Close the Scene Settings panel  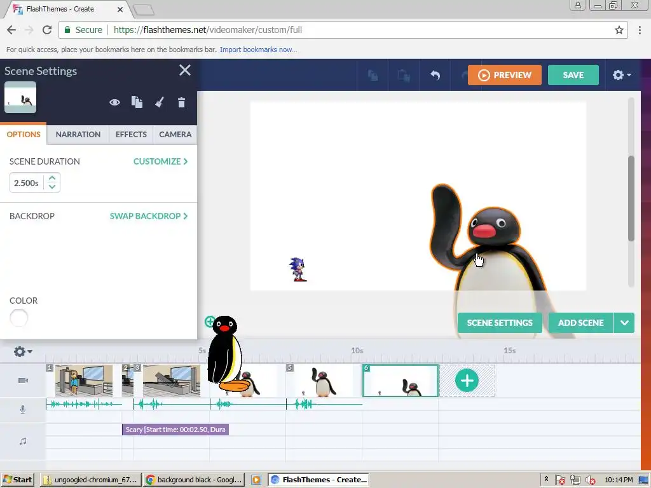tap(185, 70)
